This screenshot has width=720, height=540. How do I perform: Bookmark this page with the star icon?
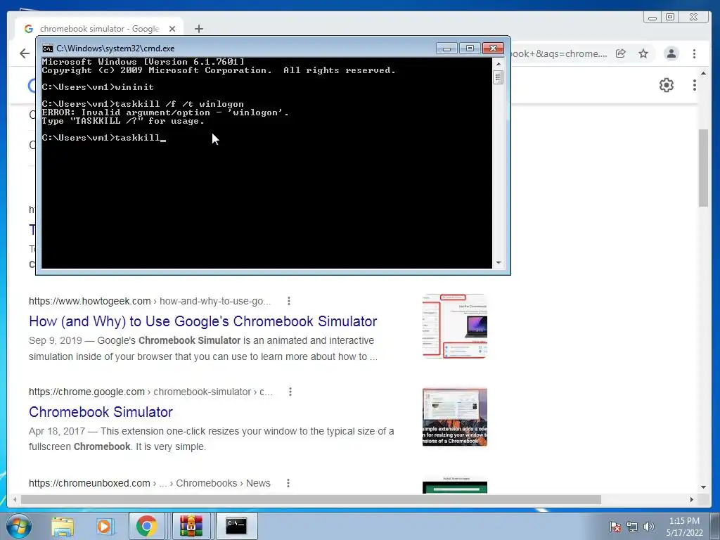pos(643,53)
